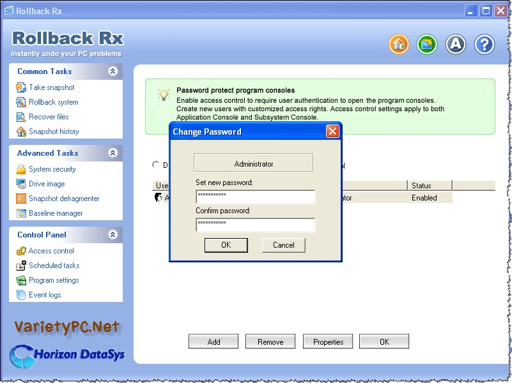Click OK in Change Password dialog

pyautogui.click(x=226, y=245)
